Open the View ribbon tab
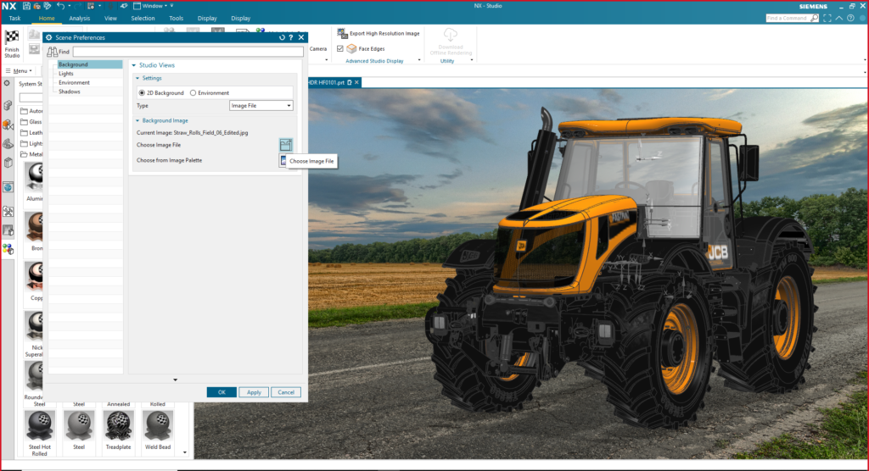 [x=110, y=19]
